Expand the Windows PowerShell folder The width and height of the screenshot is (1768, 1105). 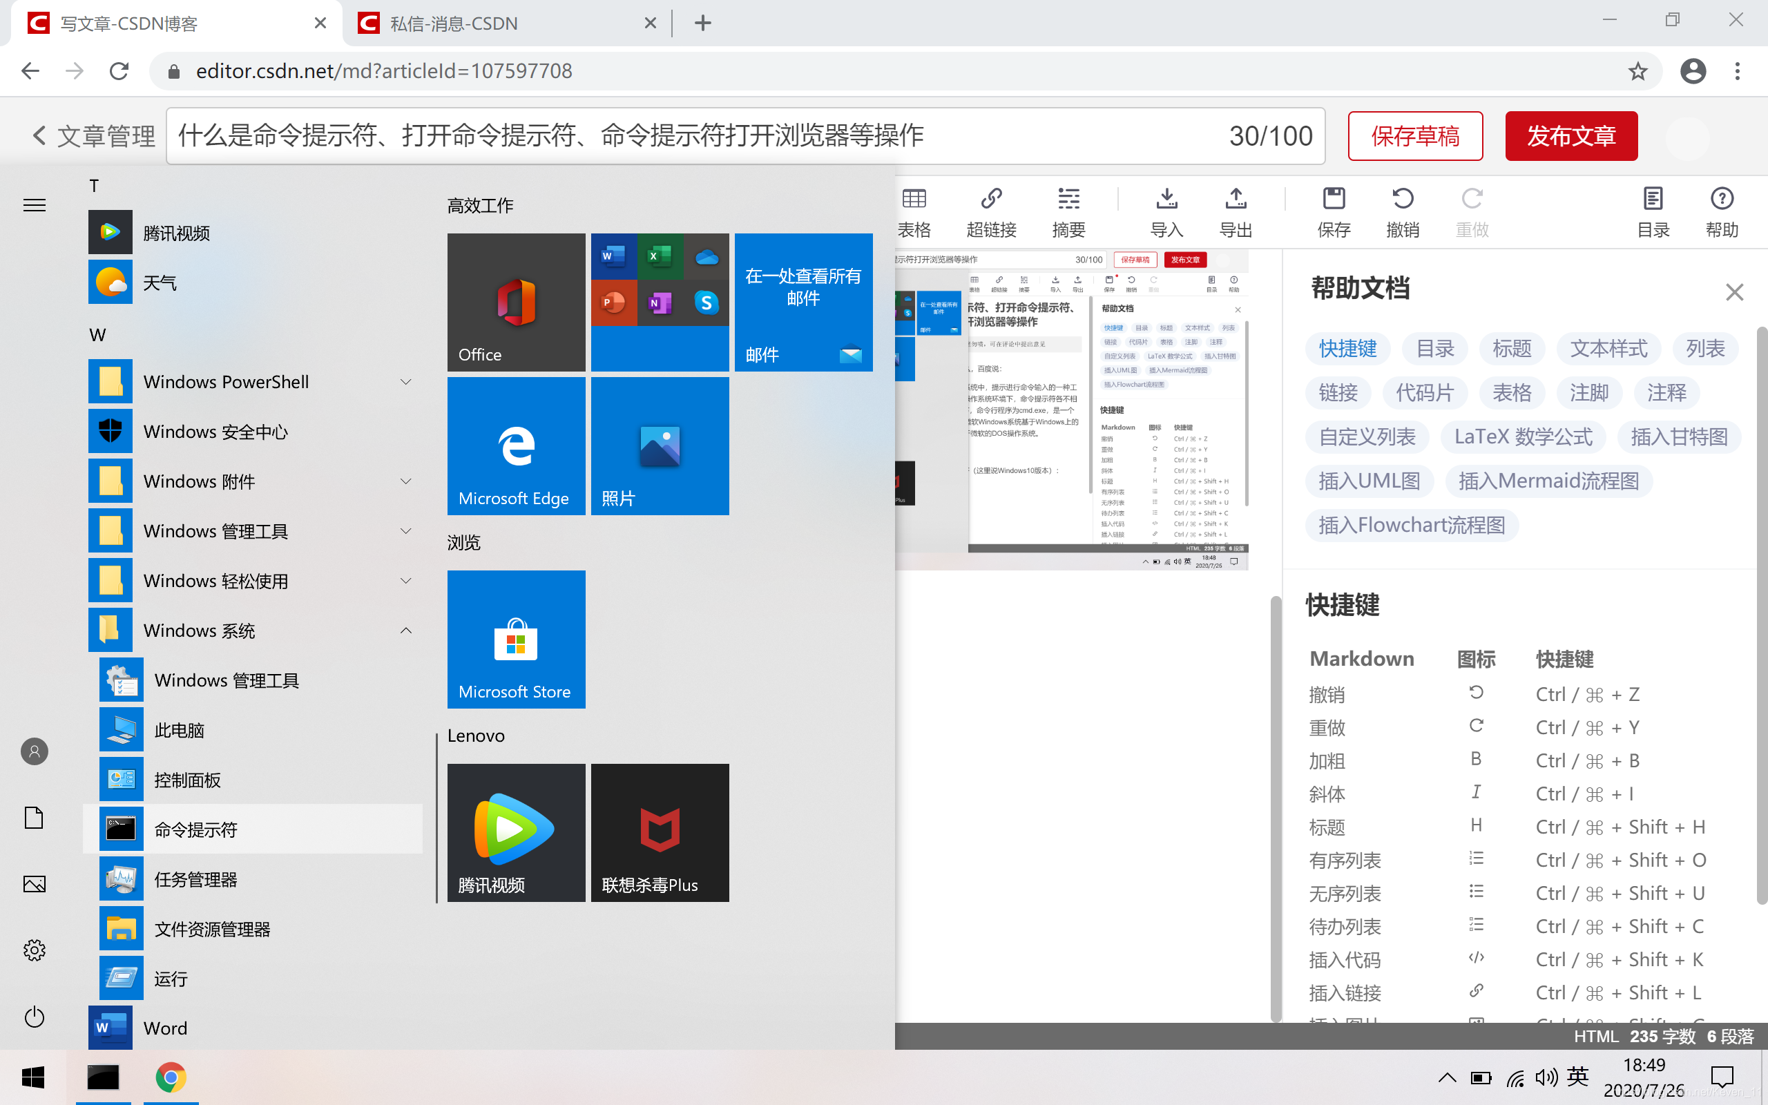tap(405, 381)
